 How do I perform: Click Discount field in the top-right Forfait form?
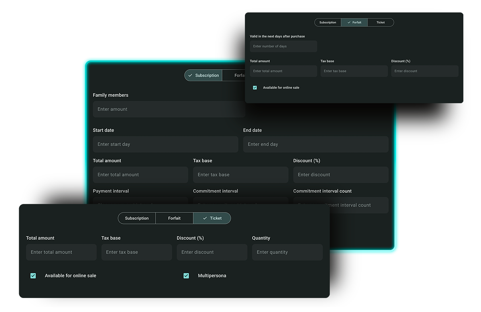(424, 71)
